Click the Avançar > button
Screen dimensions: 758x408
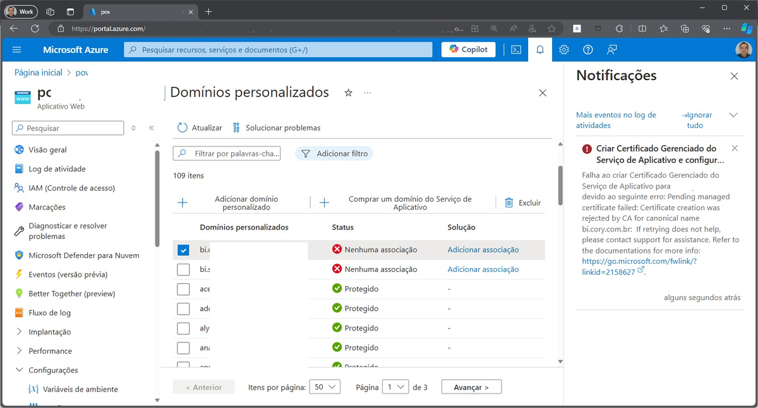click(x=471, y=387)
